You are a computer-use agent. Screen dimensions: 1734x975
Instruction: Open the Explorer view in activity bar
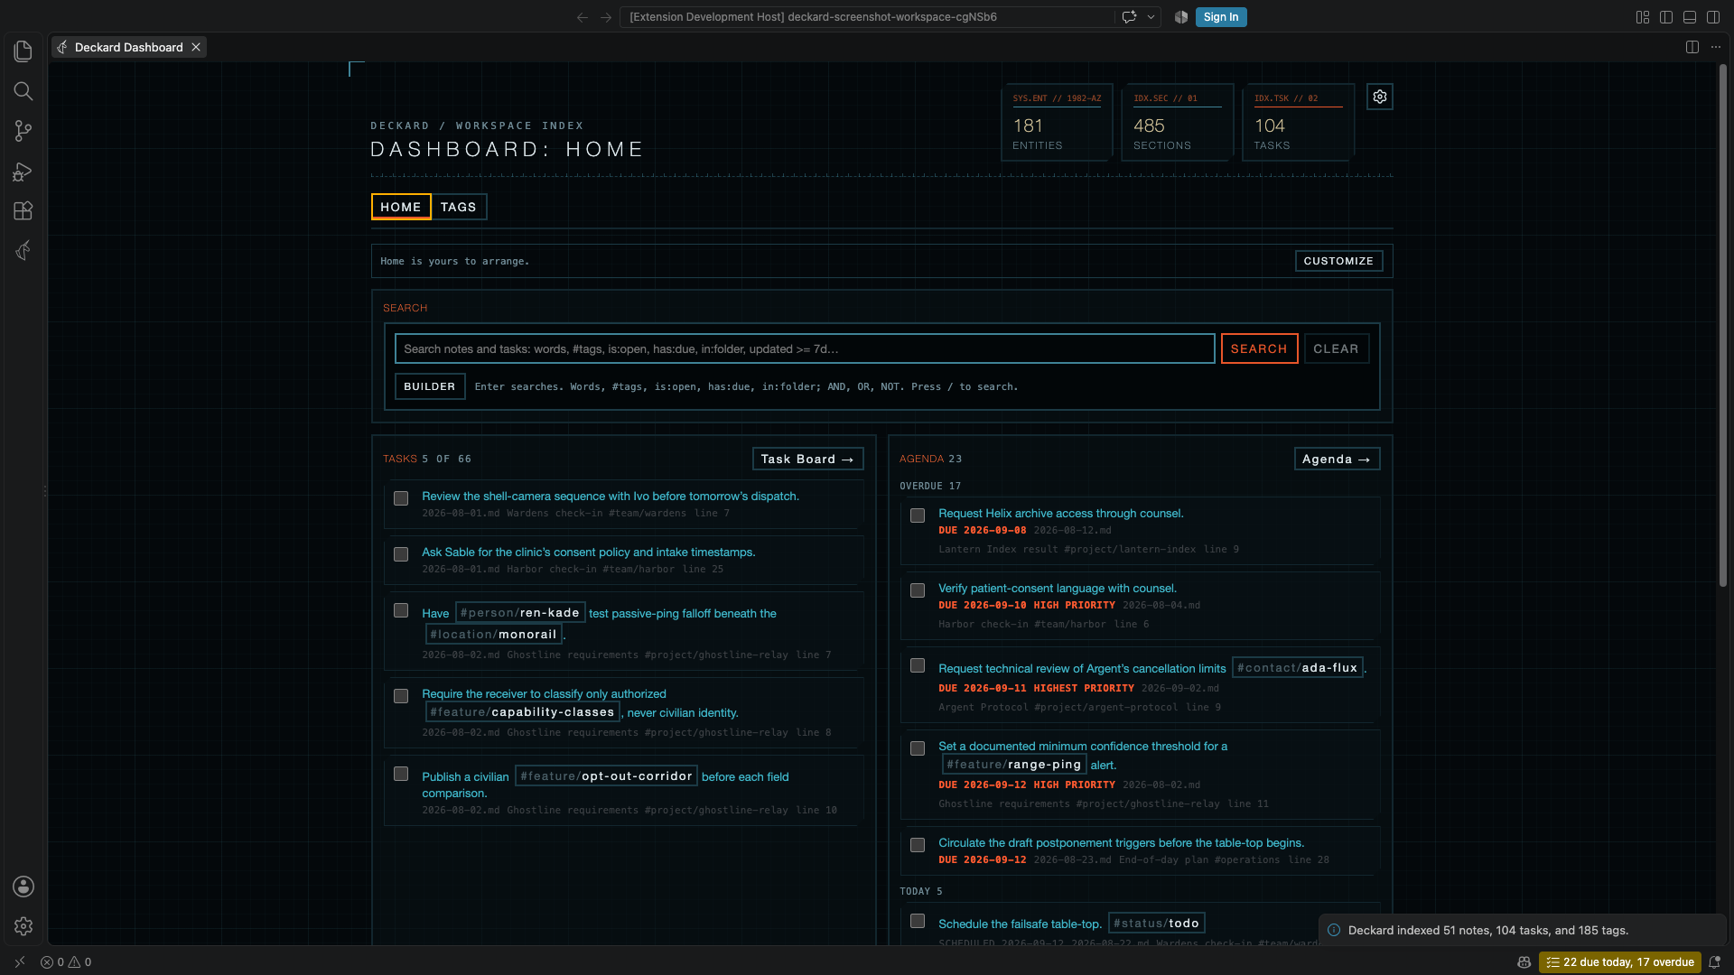pyautogui.click(x=23, y=51)
